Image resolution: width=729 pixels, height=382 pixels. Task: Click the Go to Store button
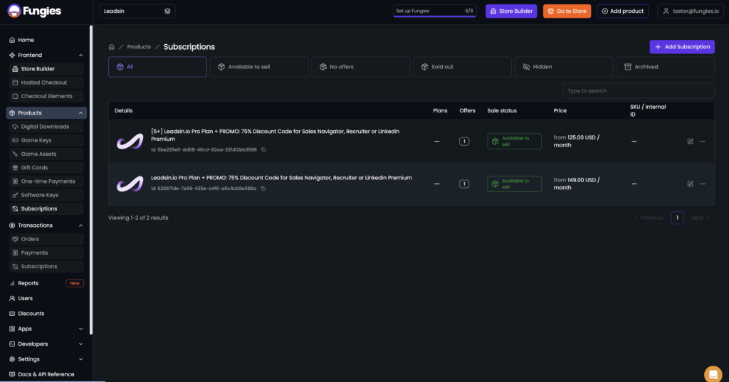[x=567, y=11]
